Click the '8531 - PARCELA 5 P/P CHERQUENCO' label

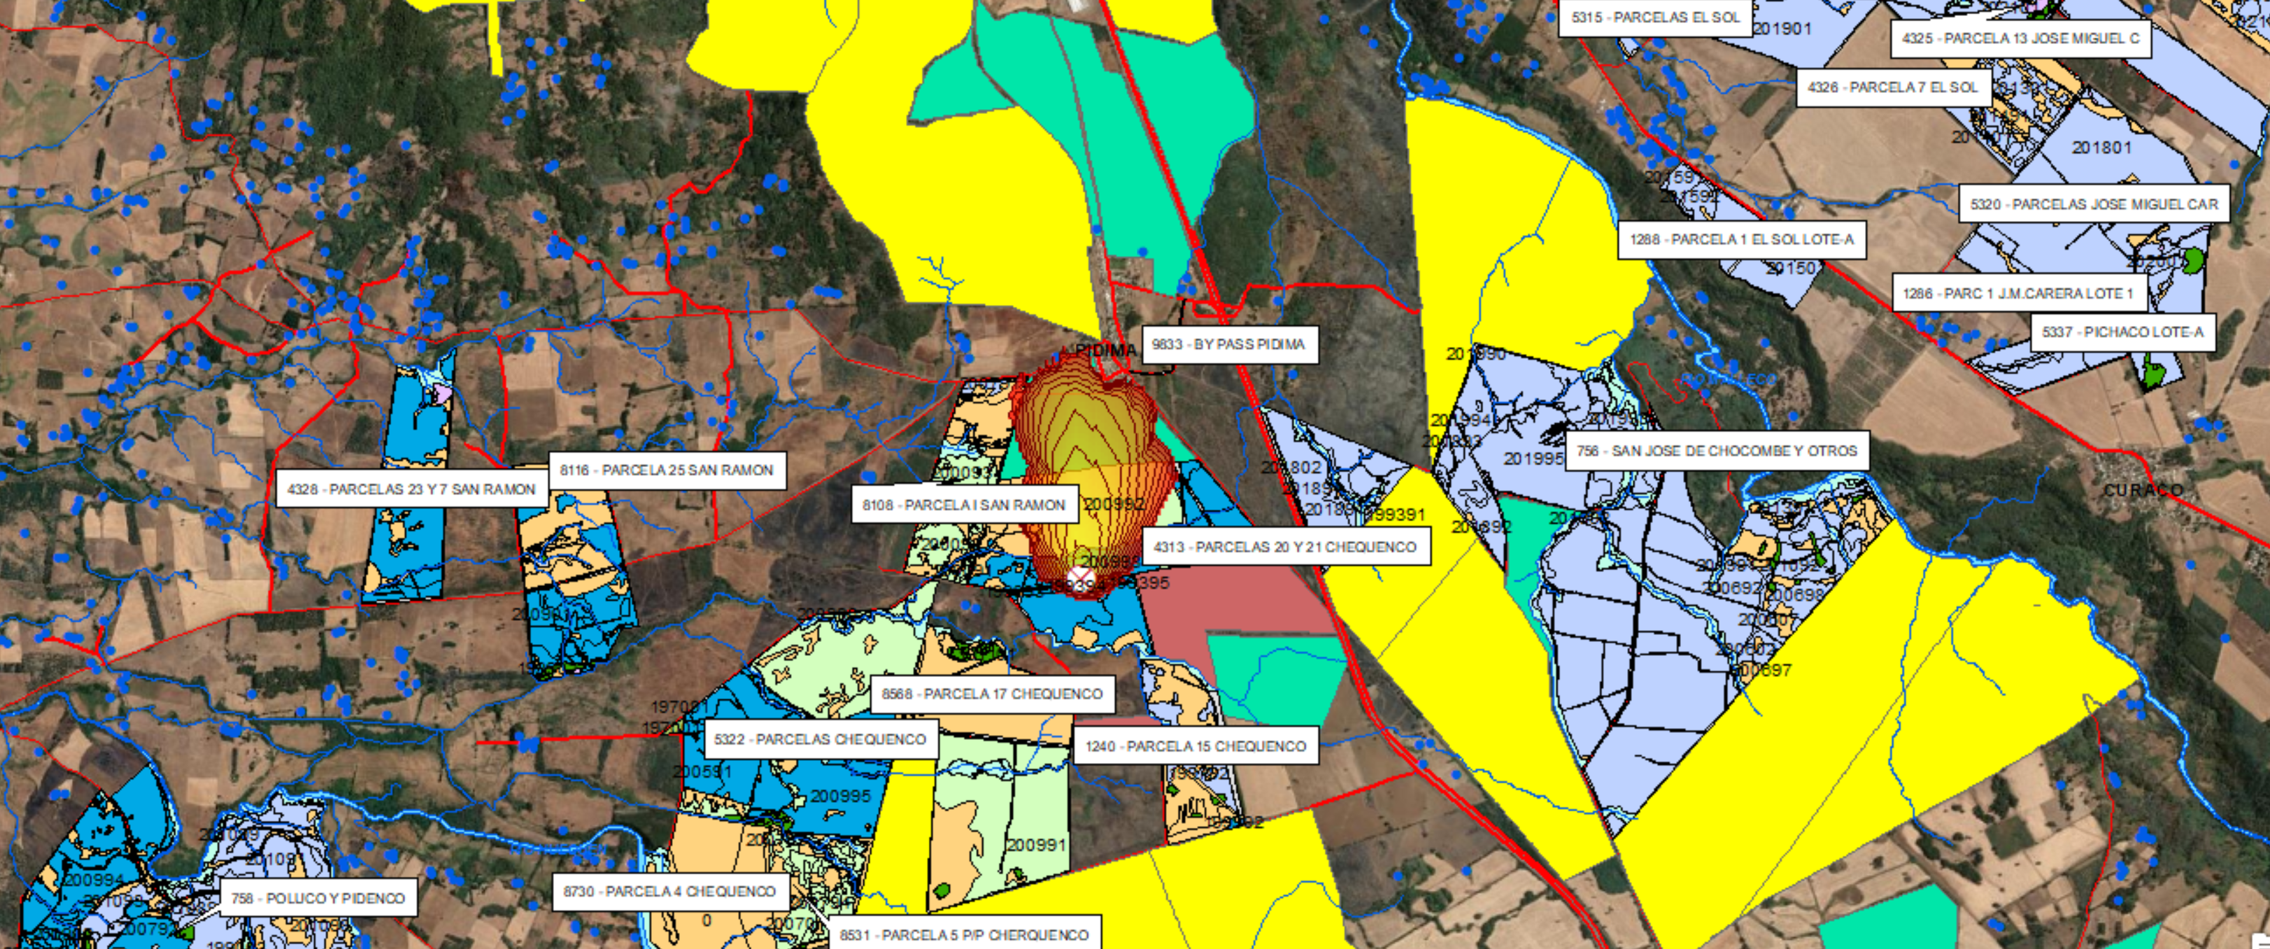coord(964,935)
